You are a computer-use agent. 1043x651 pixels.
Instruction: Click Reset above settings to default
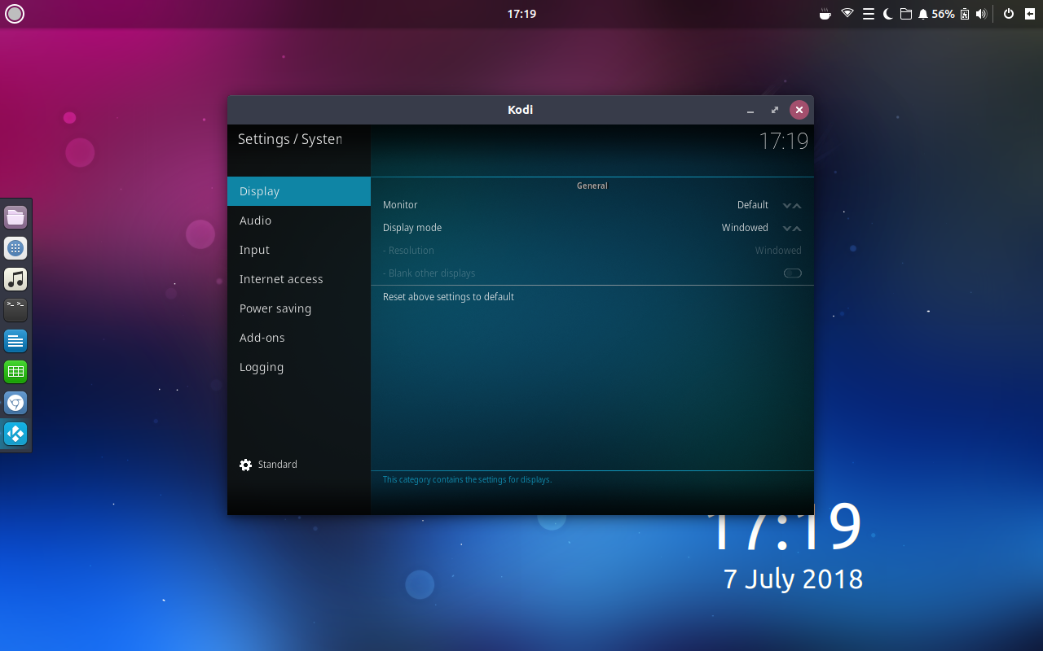click(x=592, y=297)
